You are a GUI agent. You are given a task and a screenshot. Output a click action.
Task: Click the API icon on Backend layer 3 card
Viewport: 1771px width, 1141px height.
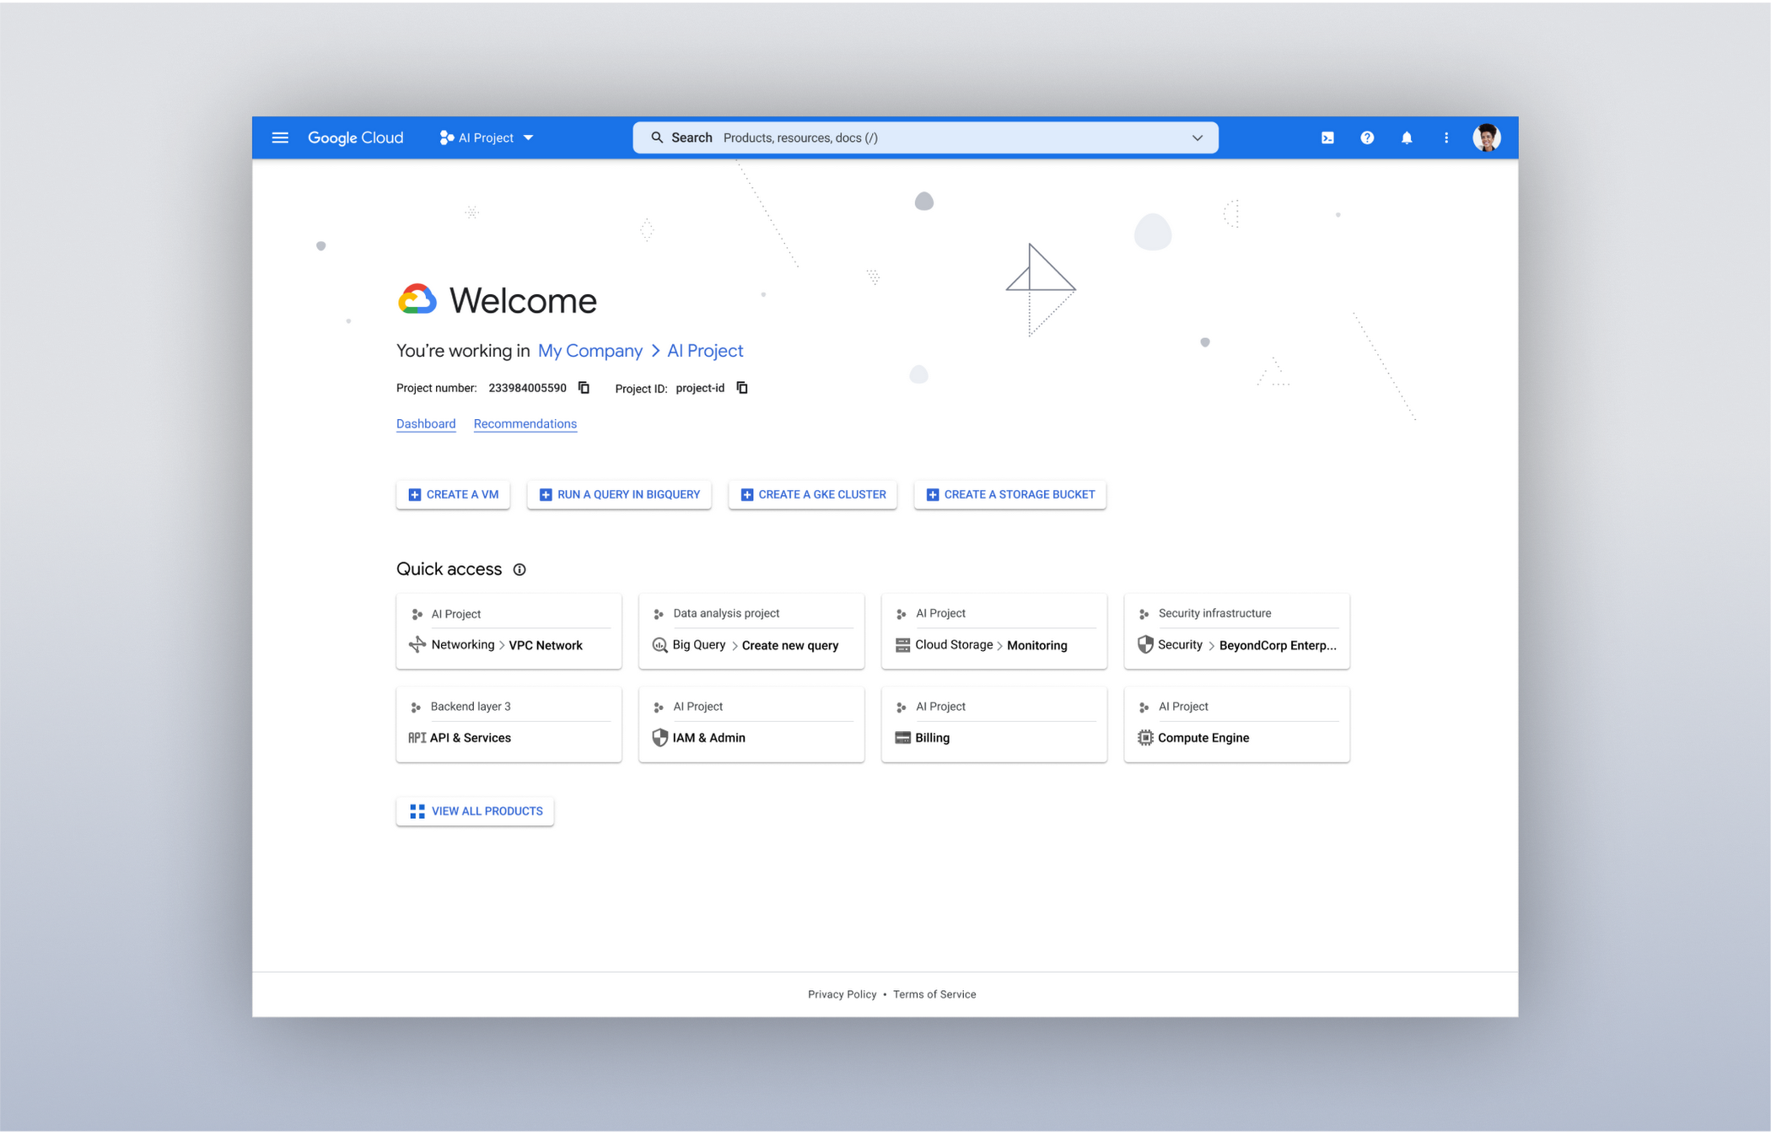(x=417, y=738)
